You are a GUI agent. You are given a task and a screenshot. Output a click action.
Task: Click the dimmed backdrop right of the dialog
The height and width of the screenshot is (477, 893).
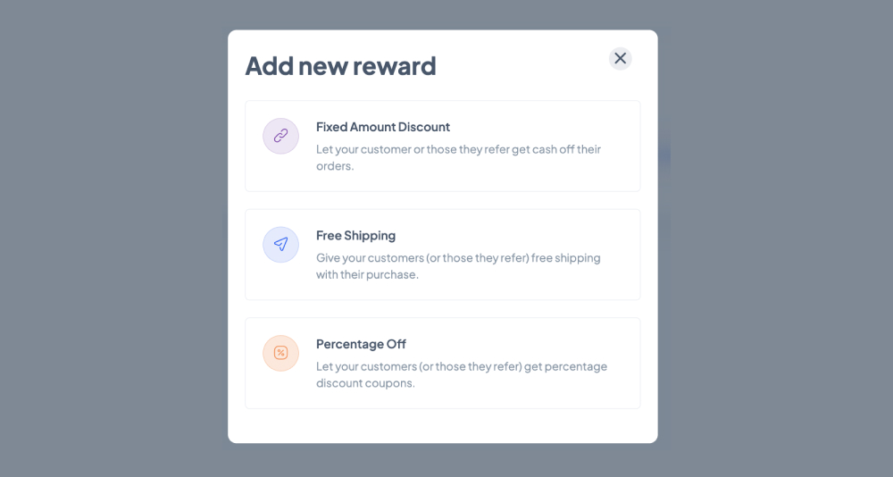775,238
